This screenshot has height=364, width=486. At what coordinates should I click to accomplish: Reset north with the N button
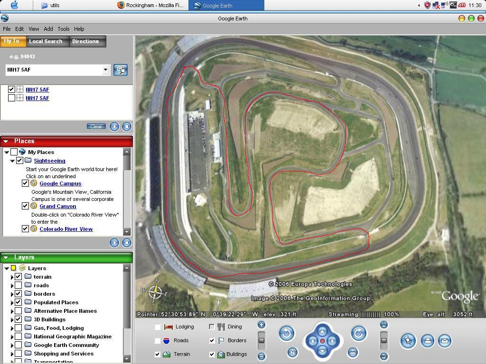pos(292,352)
